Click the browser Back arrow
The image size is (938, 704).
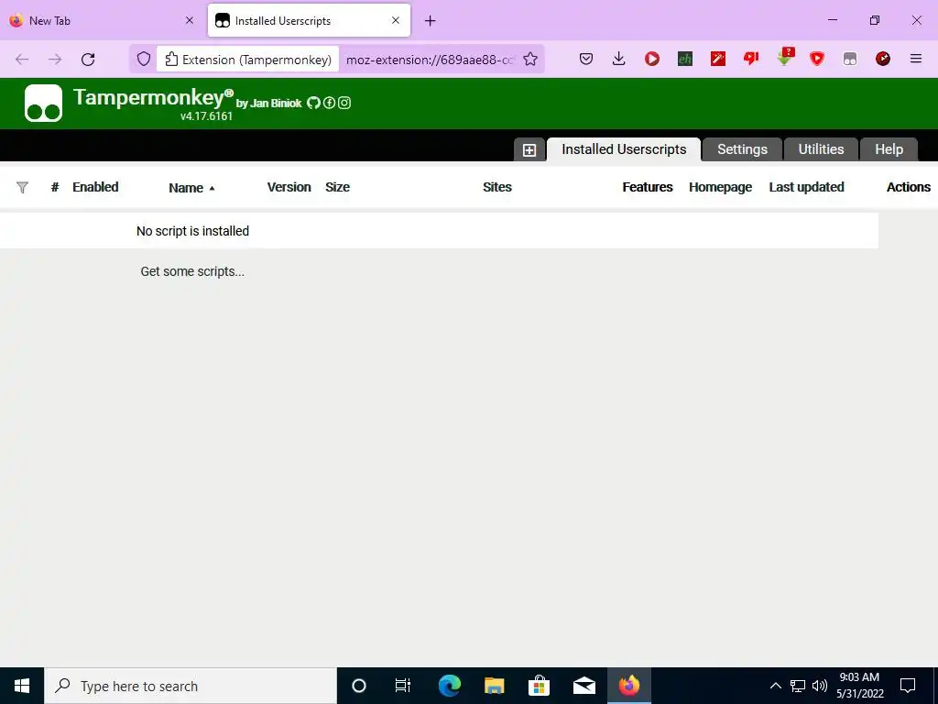[22, 60]
